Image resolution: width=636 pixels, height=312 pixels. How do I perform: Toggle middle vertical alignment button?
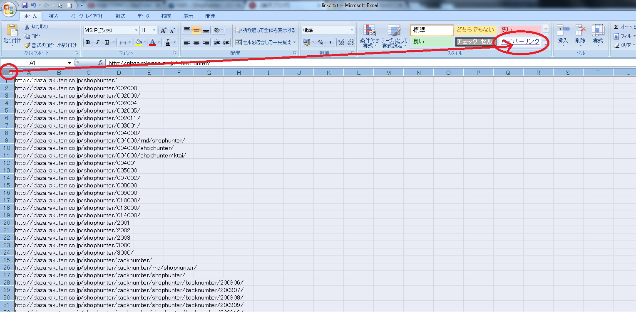coord(196,30)
